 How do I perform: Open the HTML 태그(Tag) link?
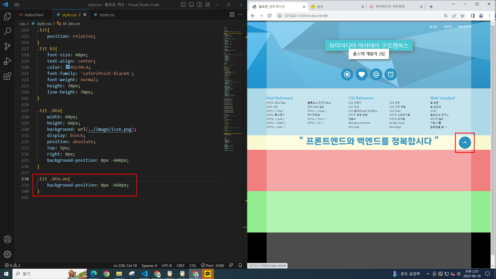pos(276,103)
